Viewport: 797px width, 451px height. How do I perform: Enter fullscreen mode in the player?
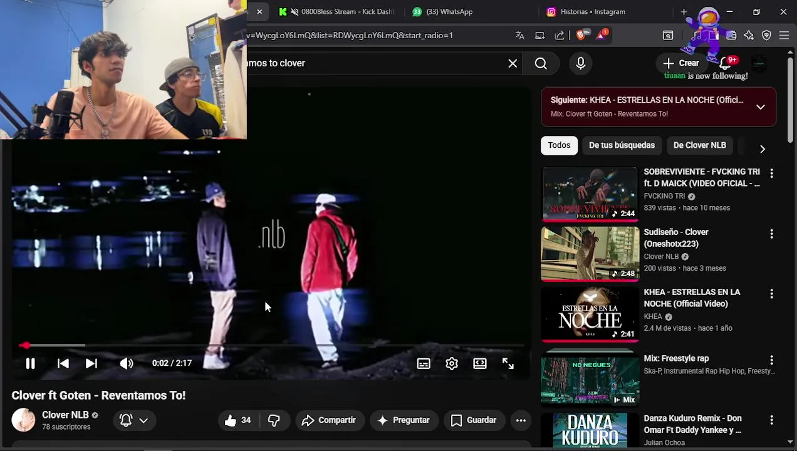click(x=508, y=363)
